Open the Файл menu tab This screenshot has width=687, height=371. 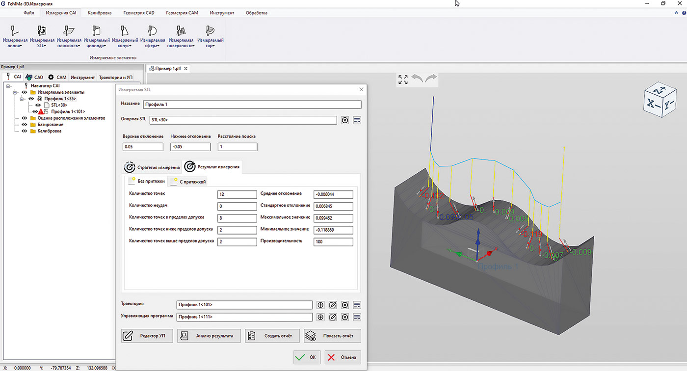tap(28, 13)
